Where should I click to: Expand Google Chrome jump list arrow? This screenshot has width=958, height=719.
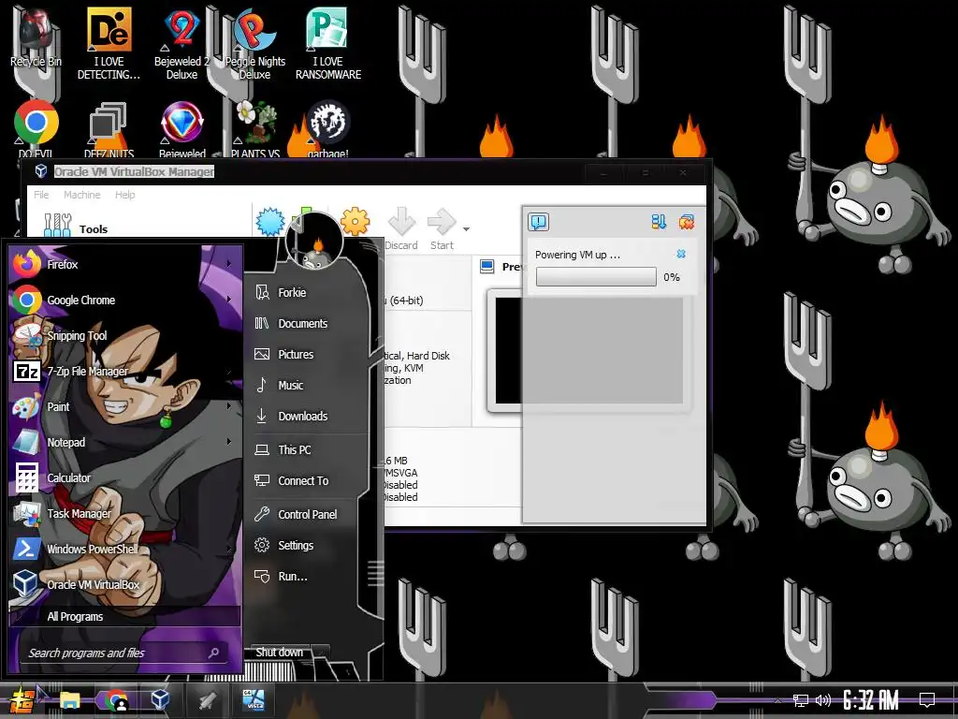tap(230, 299)
